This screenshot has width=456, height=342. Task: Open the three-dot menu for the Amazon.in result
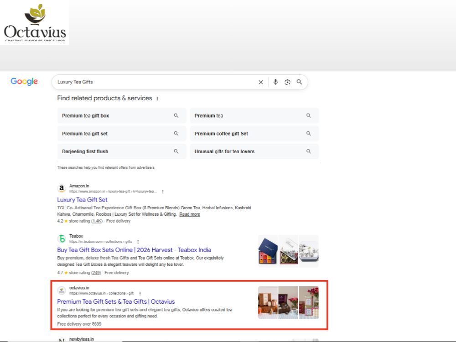click(163, 192)
